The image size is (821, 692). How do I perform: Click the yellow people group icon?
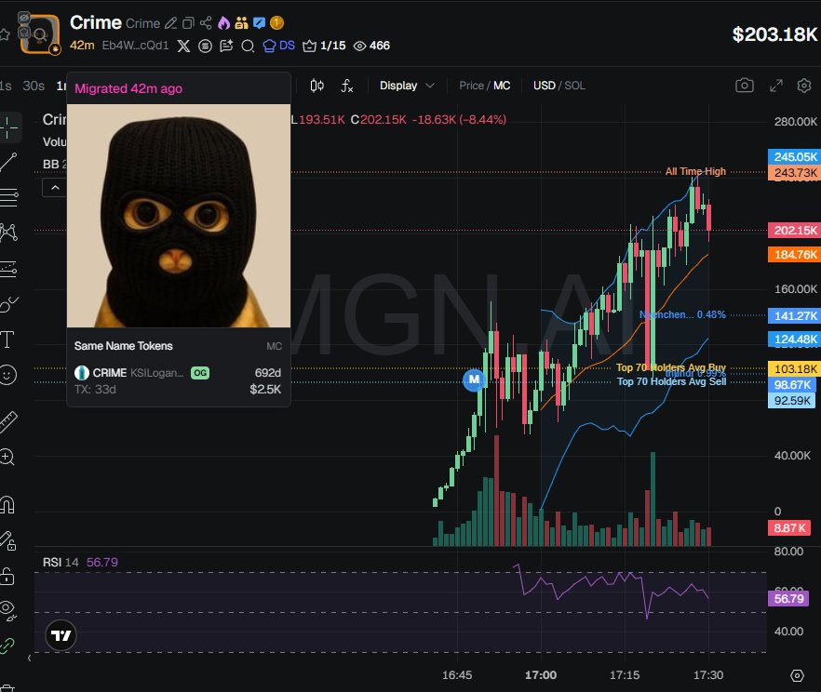pos(241,23)
